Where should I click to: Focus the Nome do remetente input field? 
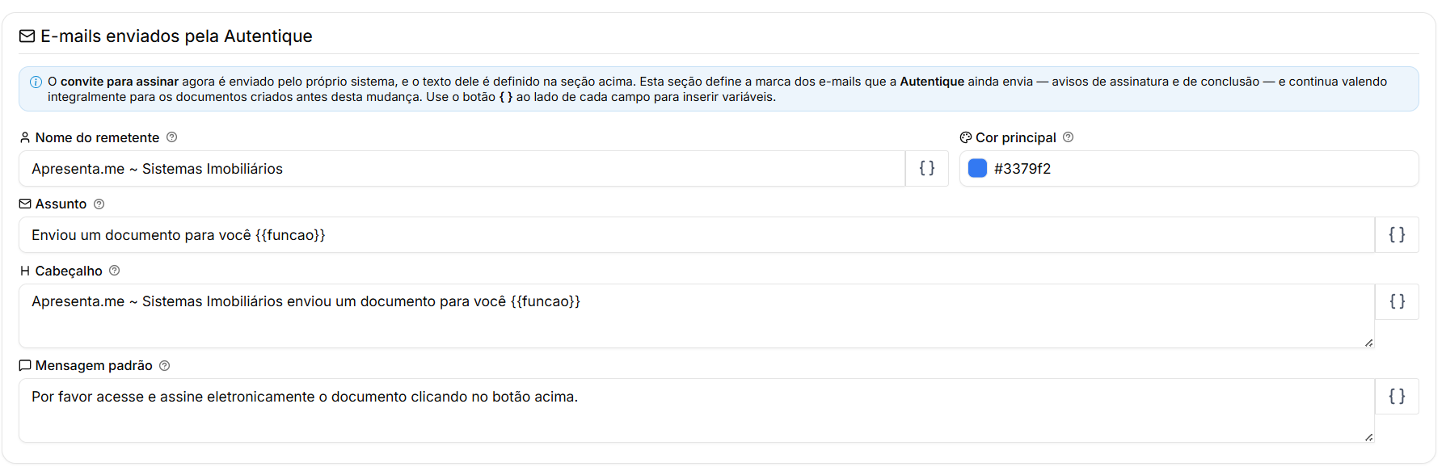point(462,168)
